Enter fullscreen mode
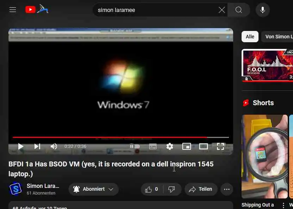 (220, 146)
